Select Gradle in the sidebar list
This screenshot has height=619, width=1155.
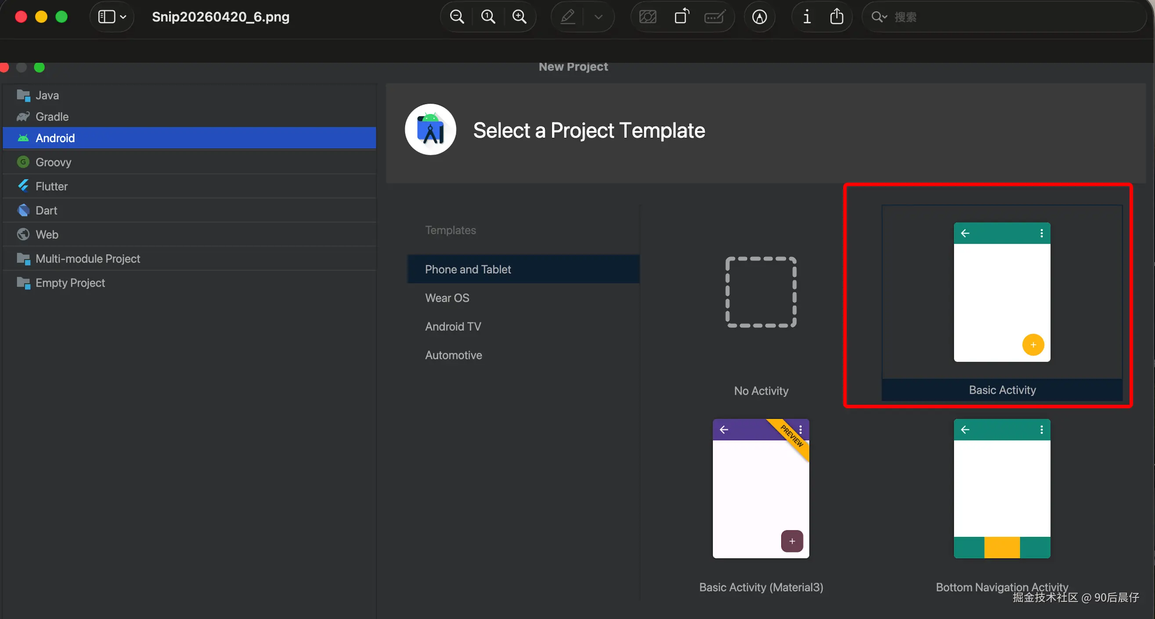(52, 116)
